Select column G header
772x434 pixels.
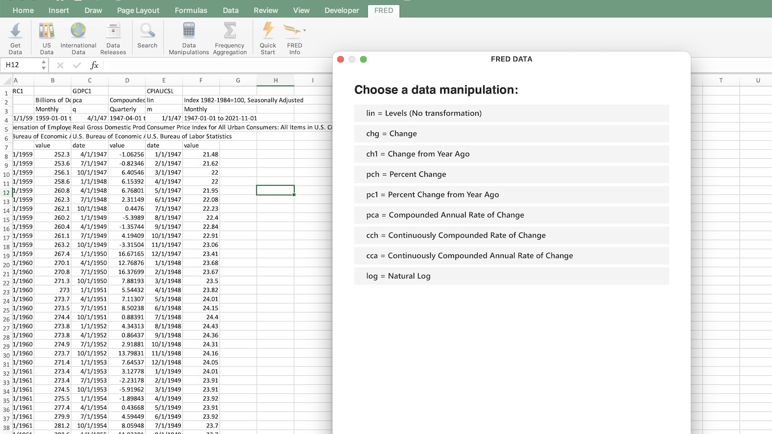[x=238, y=80]
